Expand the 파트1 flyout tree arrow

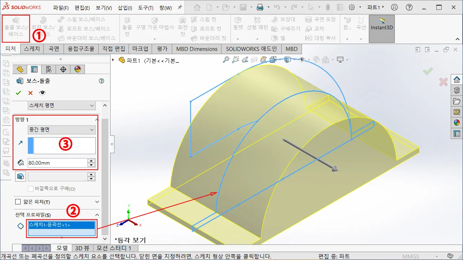point(114,60)
